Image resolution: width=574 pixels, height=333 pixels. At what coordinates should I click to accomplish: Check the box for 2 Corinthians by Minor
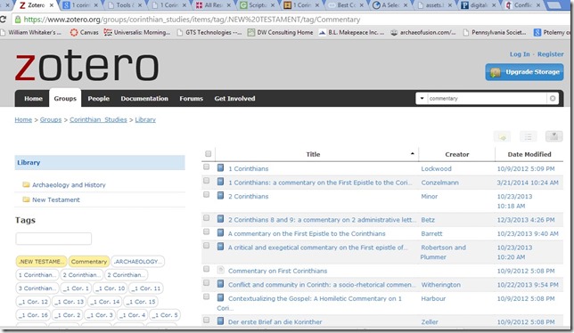(207, 195)
